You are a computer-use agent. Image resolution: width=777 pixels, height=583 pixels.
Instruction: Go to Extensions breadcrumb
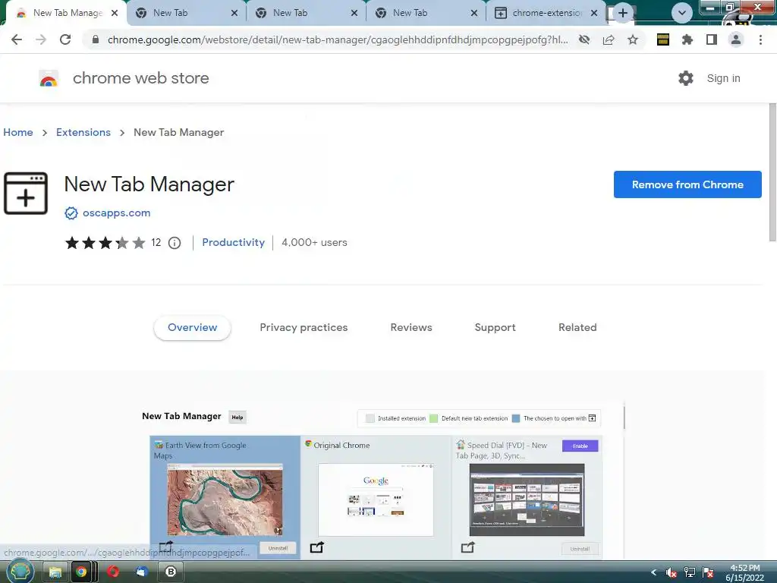[x=83, y=132]
